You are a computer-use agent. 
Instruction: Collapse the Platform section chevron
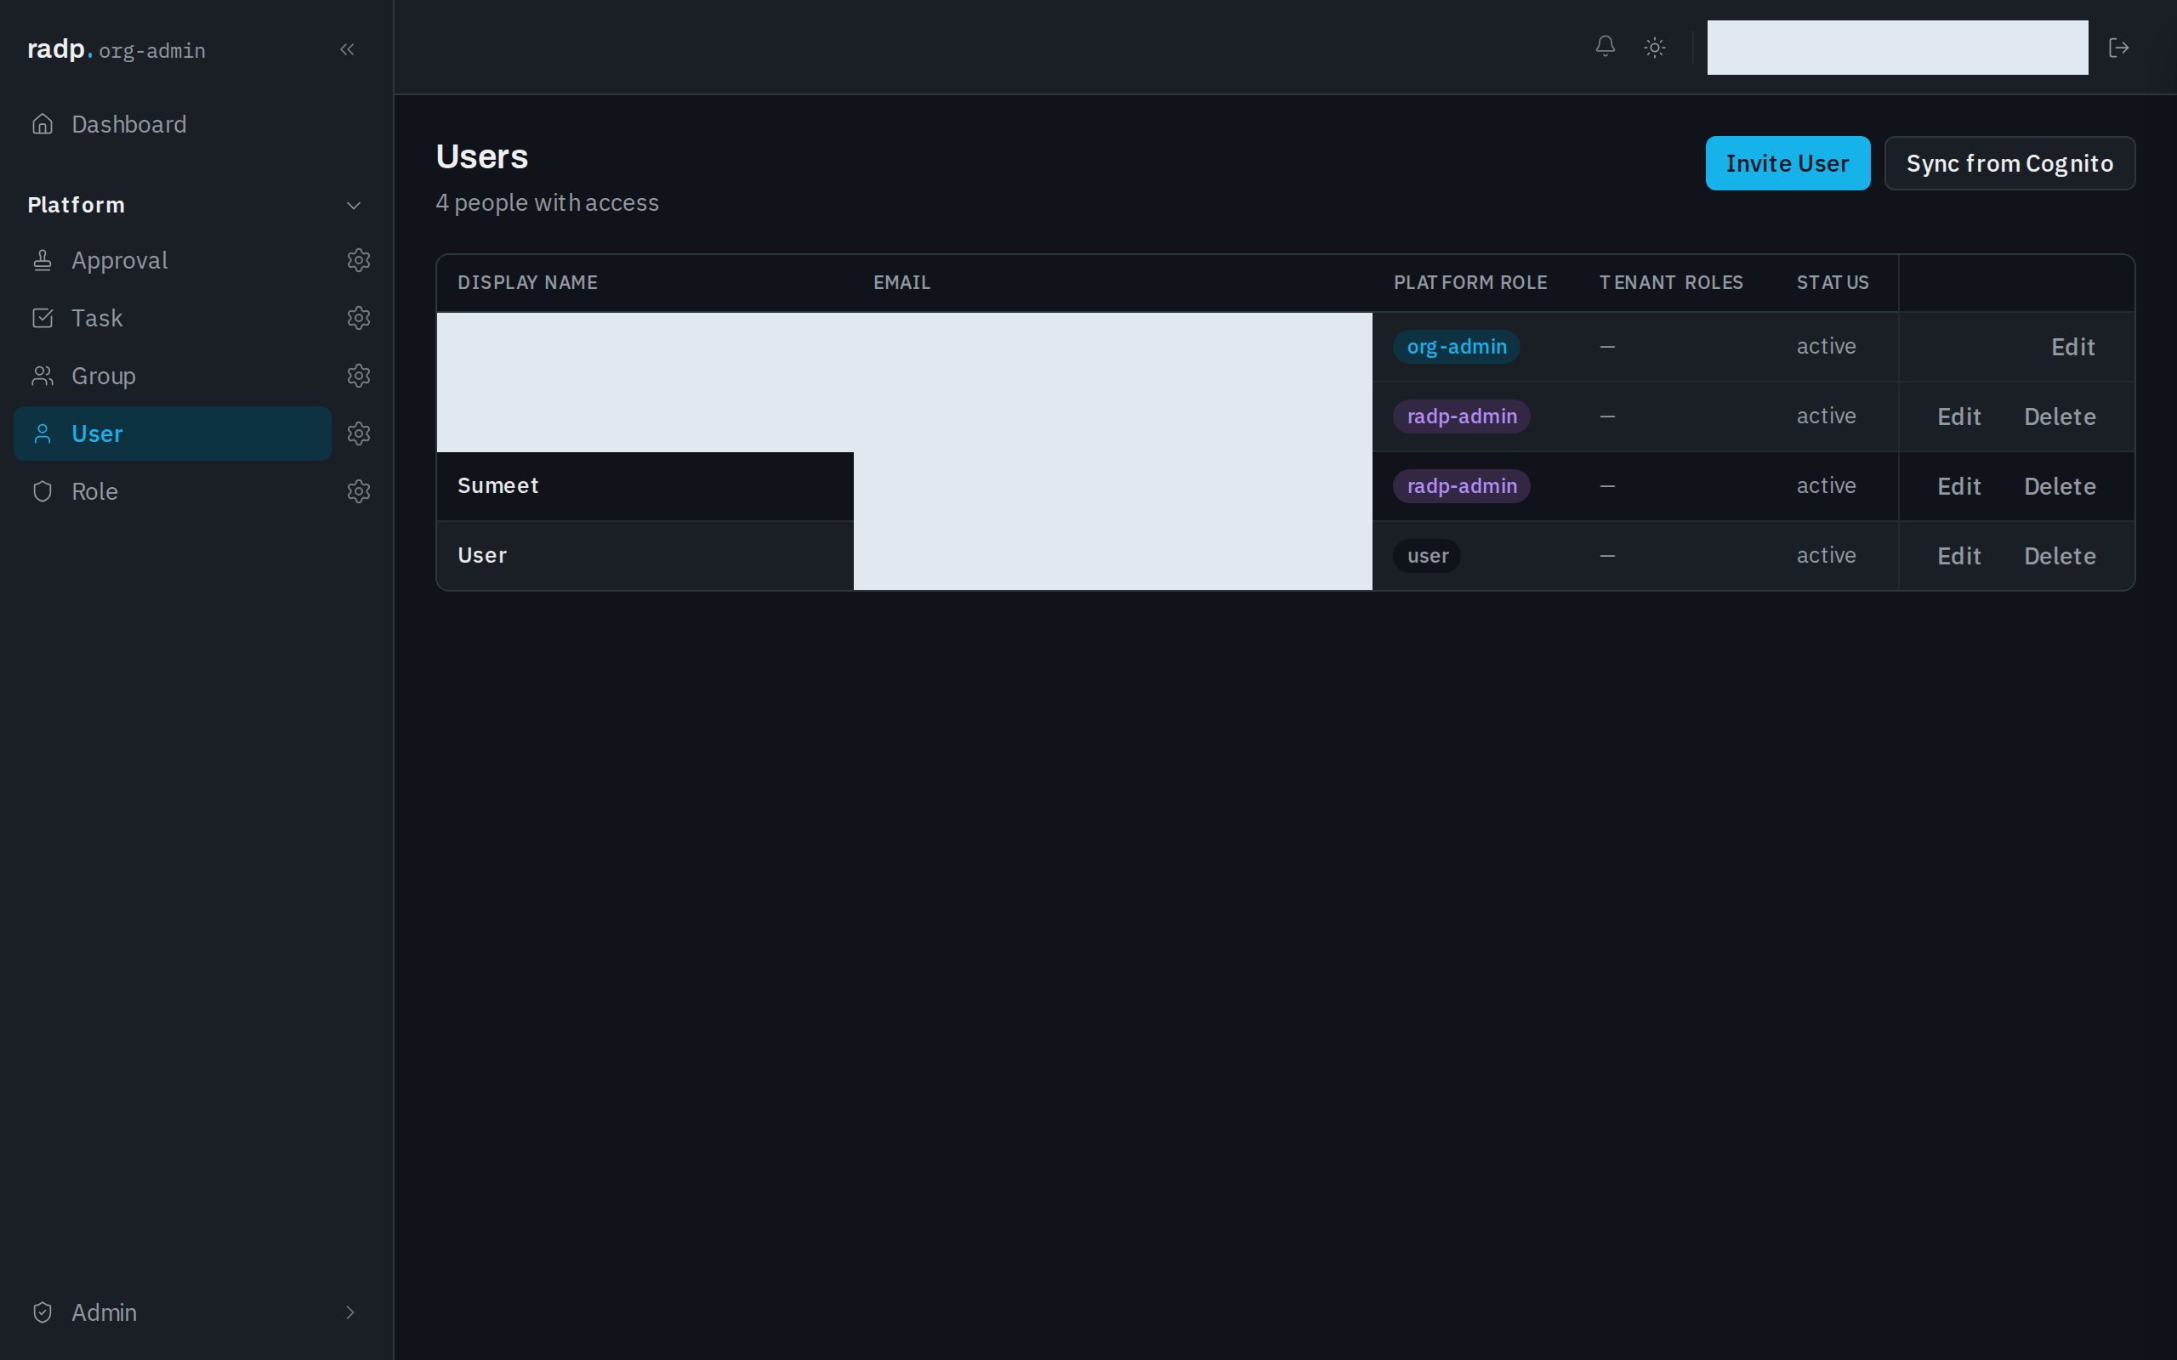pyautogui.click(x=354, y=205)
